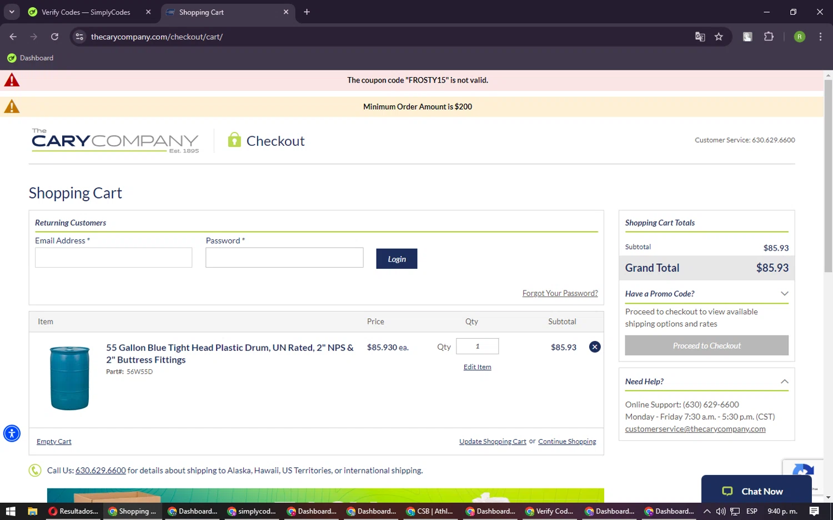Collapse the Need Help section

pyautogui.click(x=706, y=381)
